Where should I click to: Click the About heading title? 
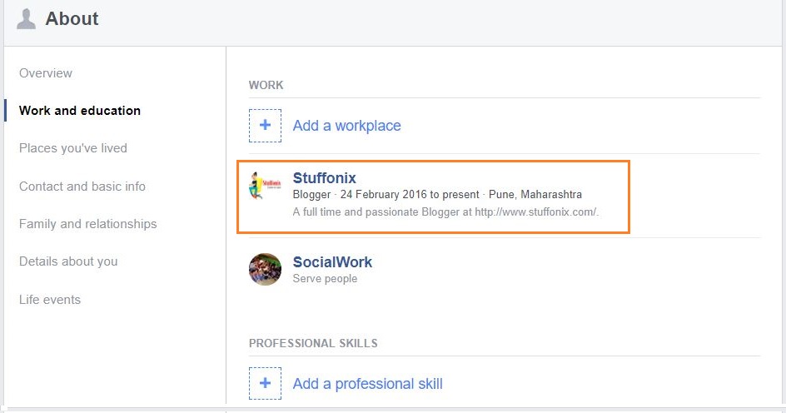coord(72,19)
